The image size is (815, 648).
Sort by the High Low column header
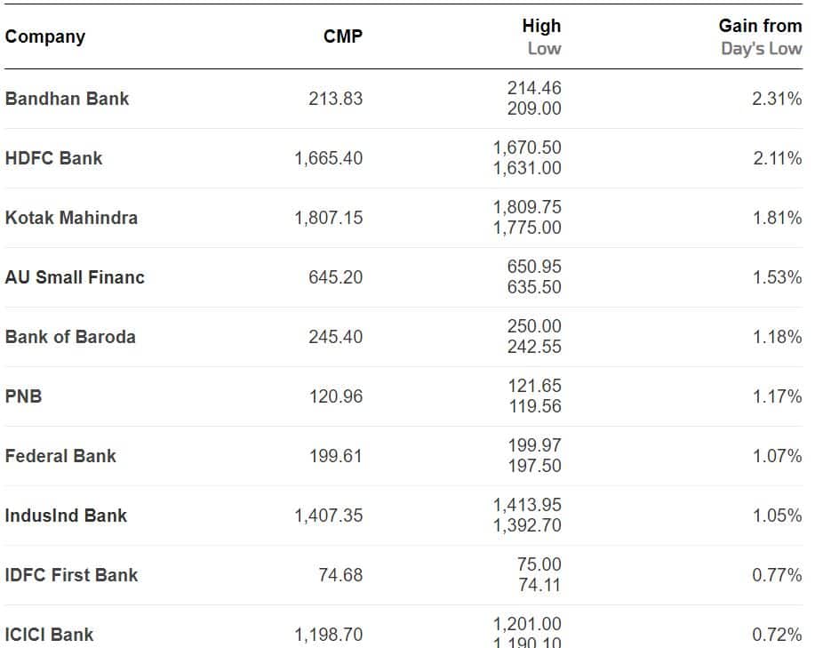coord(541,37)
